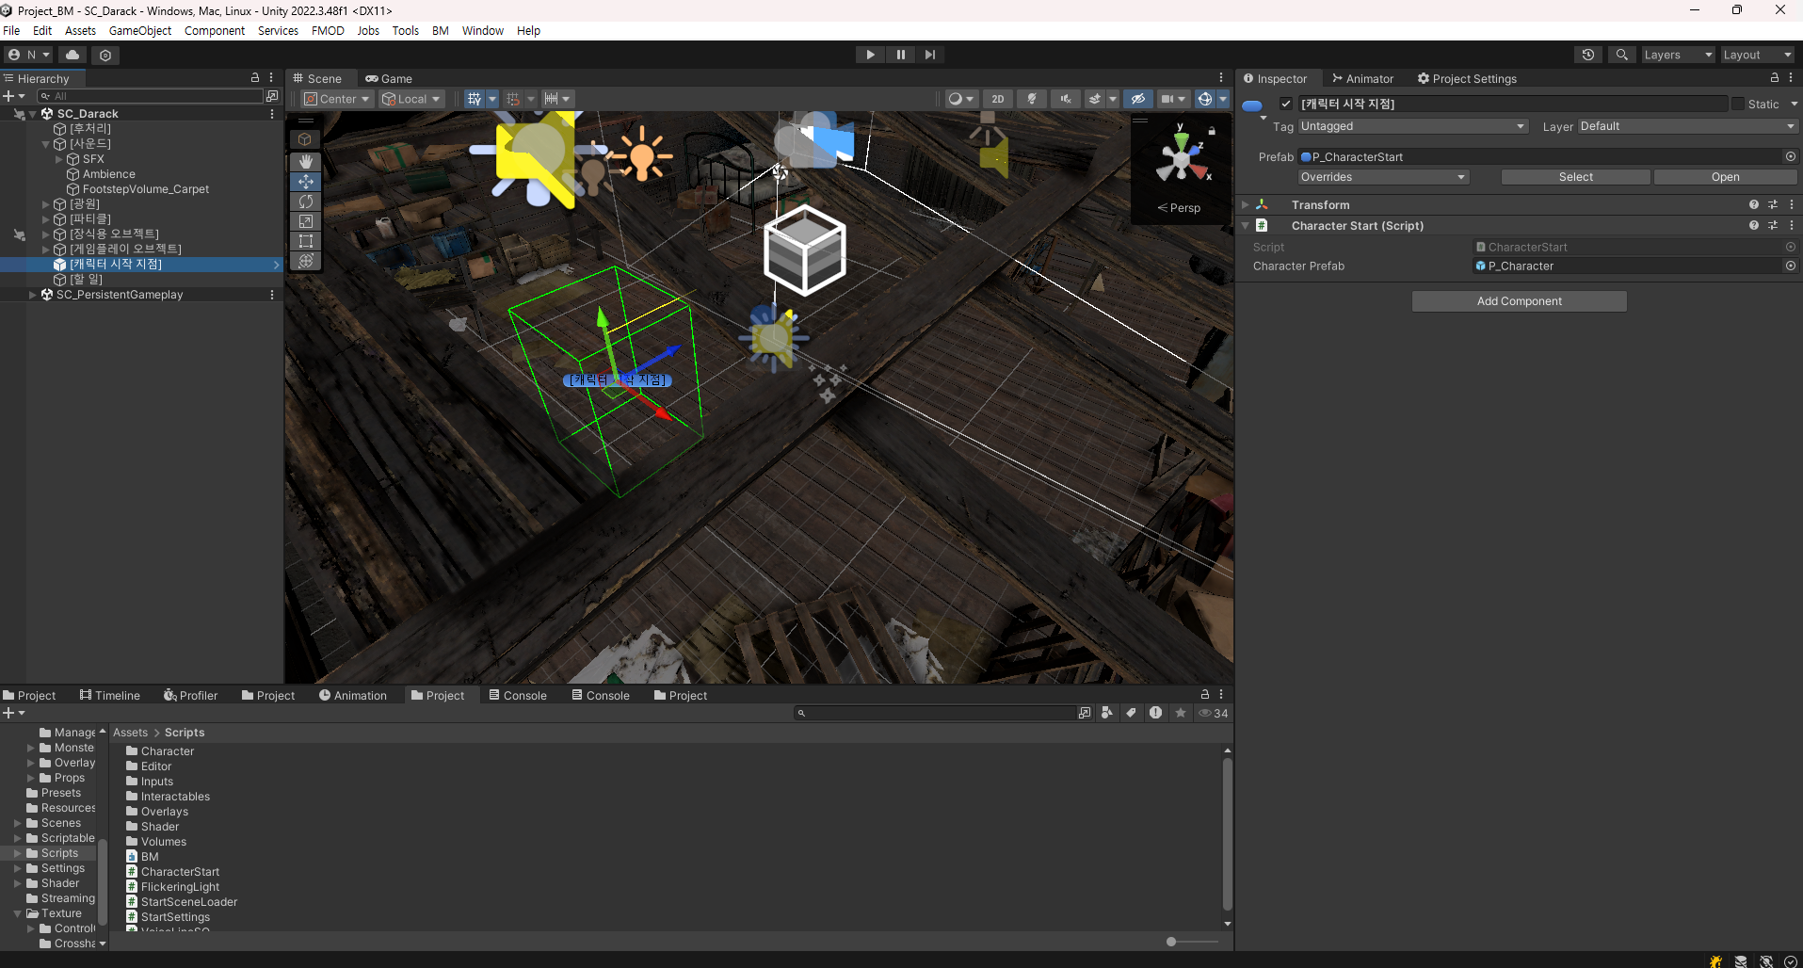Open Favorites star in Project panel

[x=1180, y=713]
